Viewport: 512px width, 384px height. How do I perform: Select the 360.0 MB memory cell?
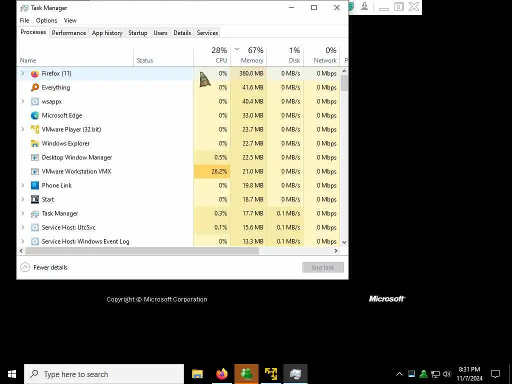248,73
